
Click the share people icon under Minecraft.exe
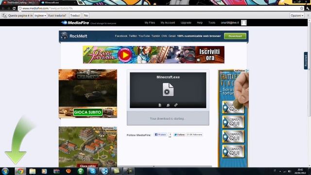tap(168, 105)
